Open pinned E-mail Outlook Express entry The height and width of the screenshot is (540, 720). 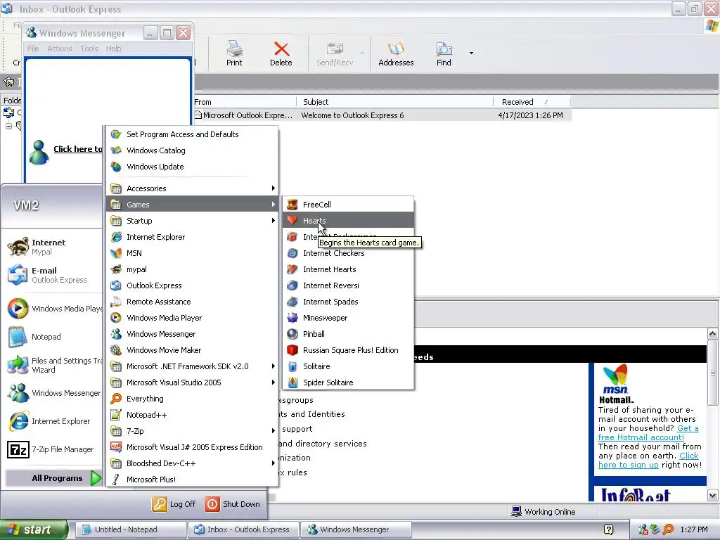click(x=53, y=275)
